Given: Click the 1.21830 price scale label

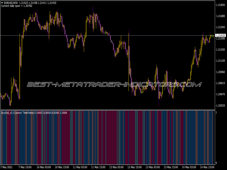Looking at the screenshot, I should pos(220,5).
